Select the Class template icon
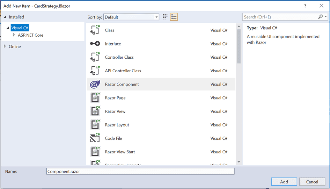This screenshot has width=330, height=189. [95, 30]
